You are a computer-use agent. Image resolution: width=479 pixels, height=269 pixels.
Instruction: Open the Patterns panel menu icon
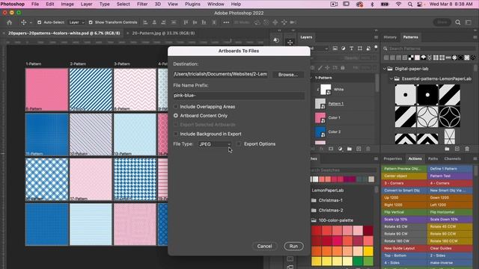click(475, 37)
